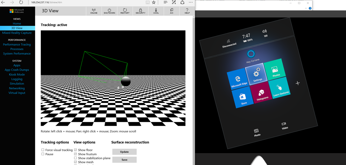Screen dimensions: 346x165
Task: Open Learn Gestures tile
Action: [279, 88]
